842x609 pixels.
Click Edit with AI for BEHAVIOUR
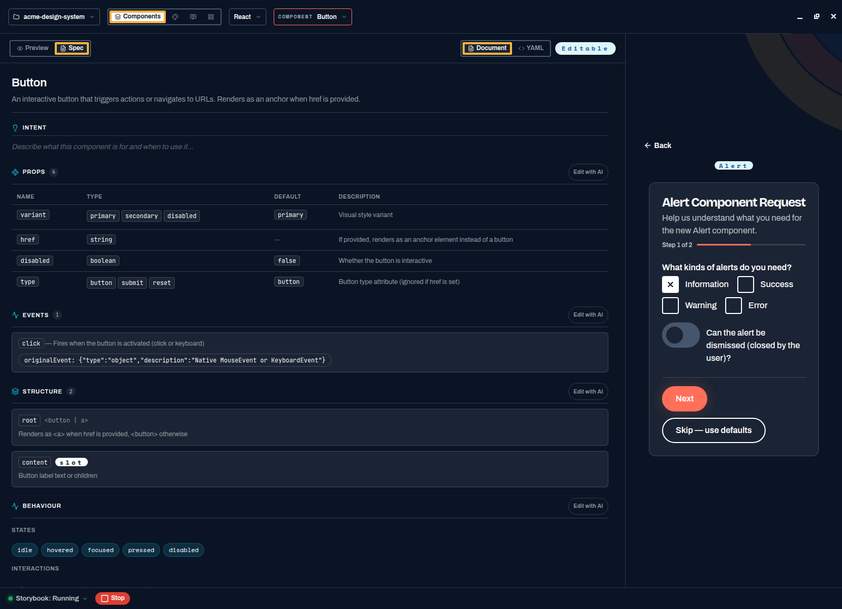(588, 506)
